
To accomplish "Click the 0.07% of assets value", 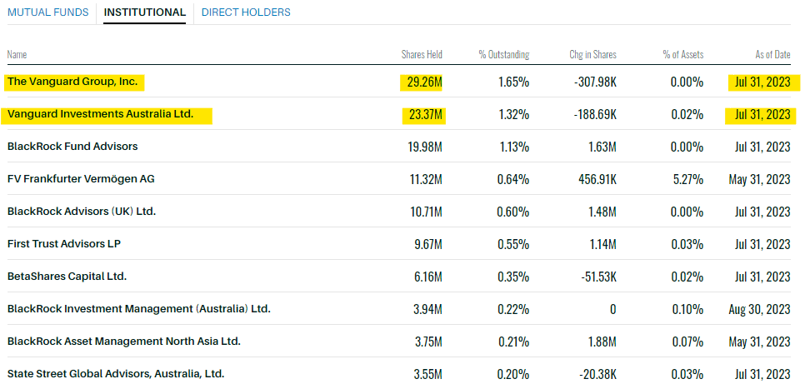I will click(687, 342).
